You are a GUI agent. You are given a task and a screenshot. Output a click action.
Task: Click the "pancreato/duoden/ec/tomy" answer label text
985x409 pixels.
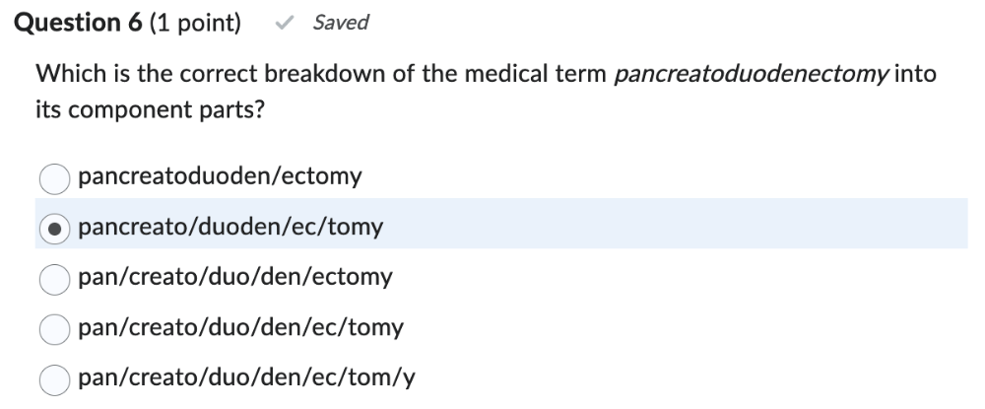[x=230, y=228]
